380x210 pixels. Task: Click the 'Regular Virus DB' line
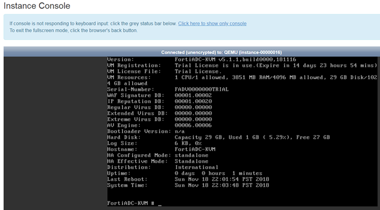click(159, 107)
